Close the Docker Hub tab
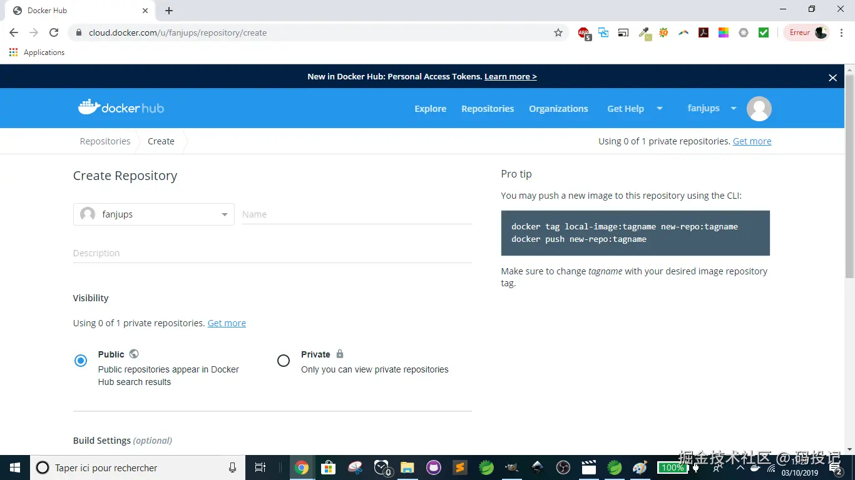Viewport: 855px width, 480px height. (x=145, y=11)
